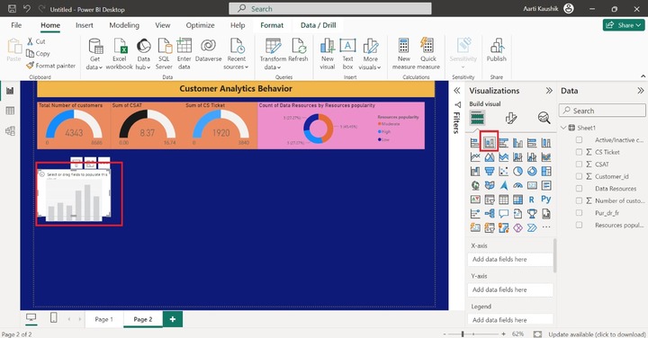Tick the CSAT field checkbox

(x=579, y=165)
